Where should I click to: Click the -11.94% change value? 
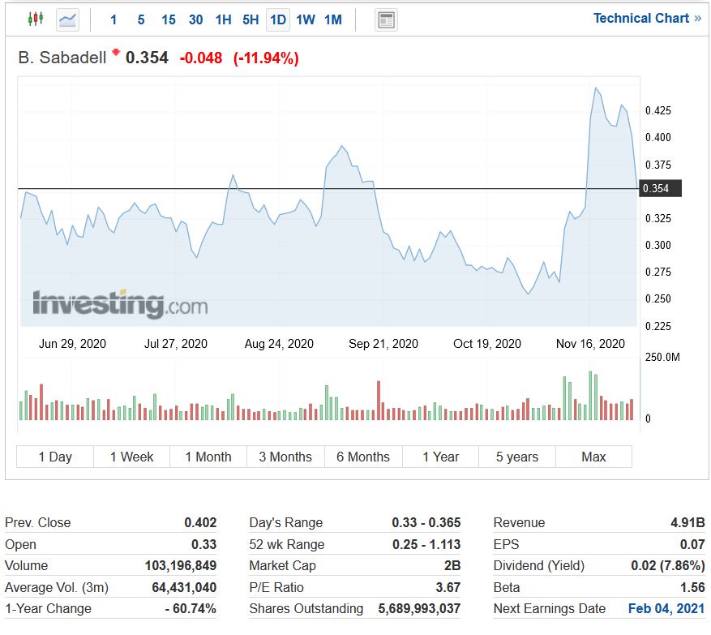tap(266, 58)
